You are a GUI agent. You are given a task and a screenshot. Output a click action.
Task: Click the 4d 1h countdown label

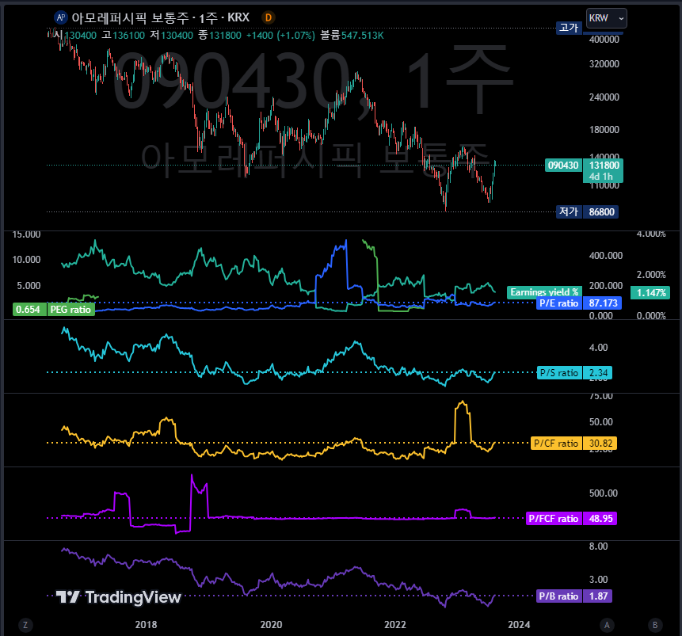click(x=600, y=177)
